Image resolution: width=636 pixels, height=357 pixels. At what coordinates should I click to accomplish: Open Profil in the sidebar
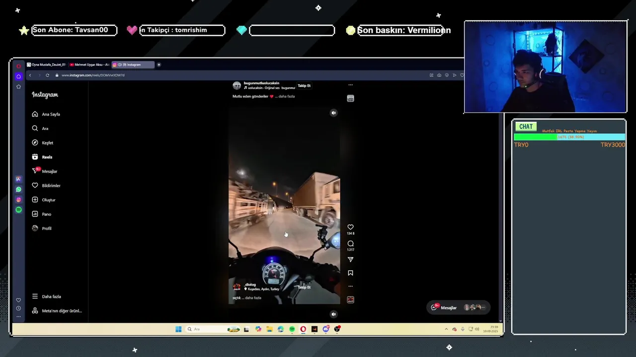[41, 229]
